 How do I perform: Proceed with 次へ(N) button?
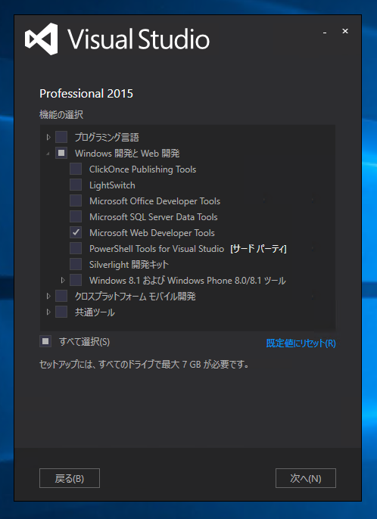click(x=306, y=478)
